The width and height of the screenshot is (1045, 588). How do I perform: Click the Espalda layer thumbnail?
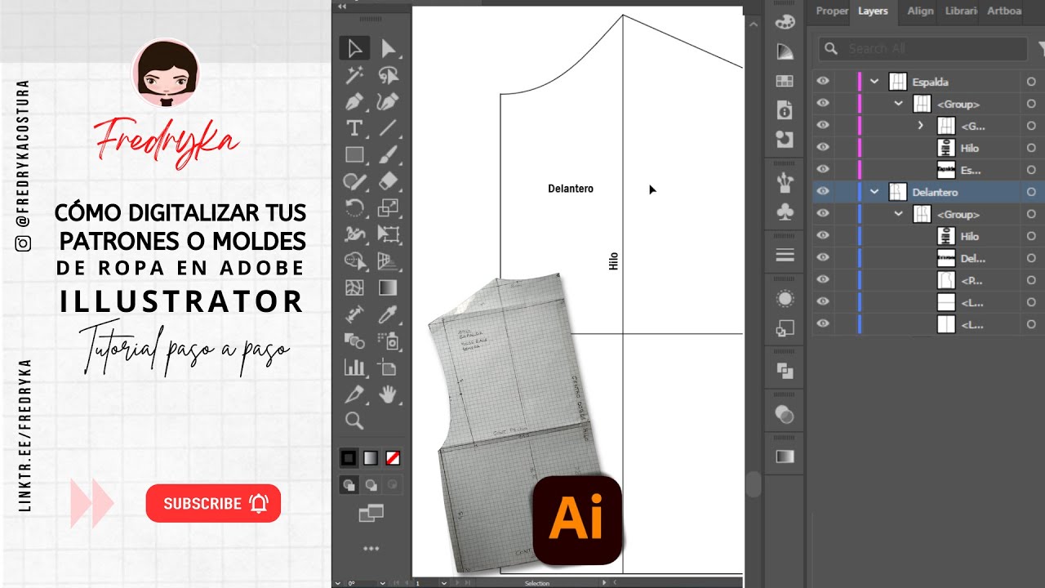click(x=898, y=82)
